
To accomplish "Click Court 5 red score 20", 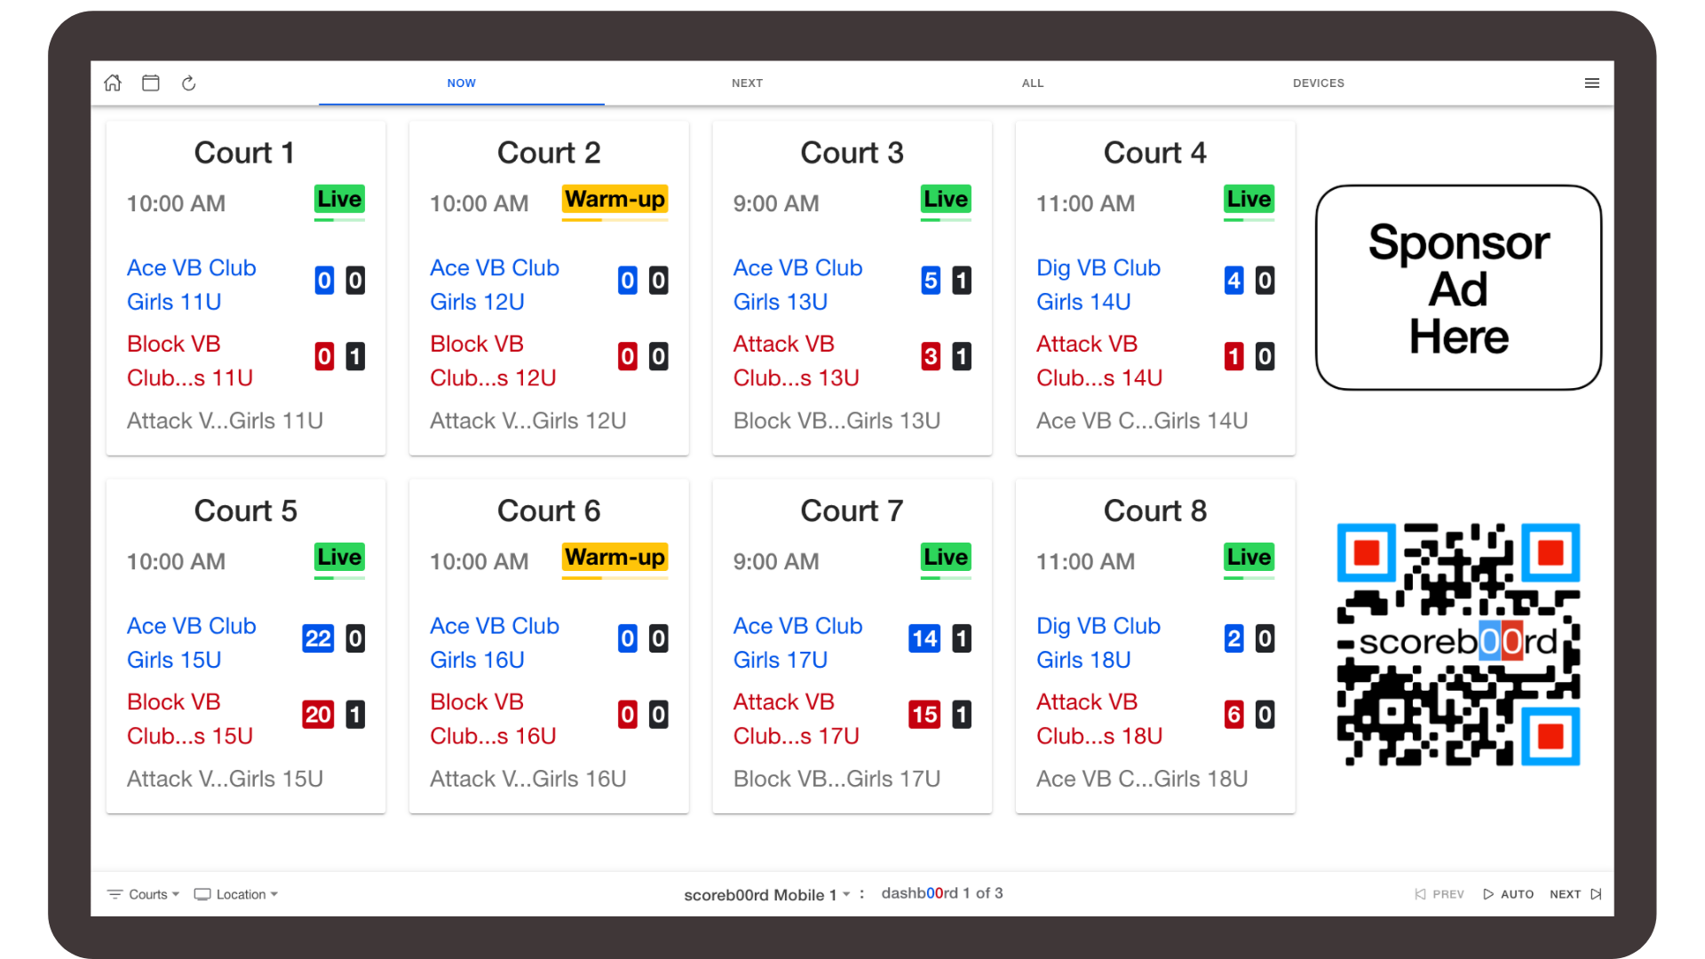I will tap(318, 715).
